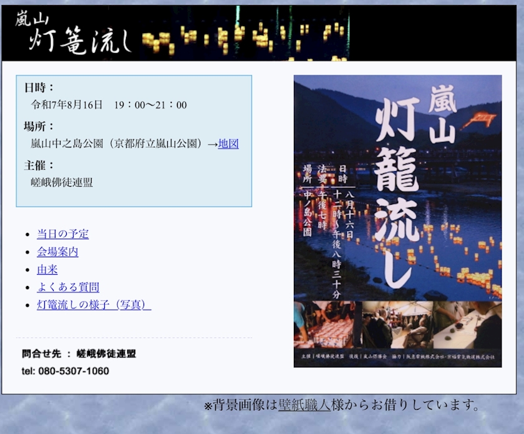Click the 問合せ先 嵯峨佛徒連盟 contact heading

coord(79,353)
